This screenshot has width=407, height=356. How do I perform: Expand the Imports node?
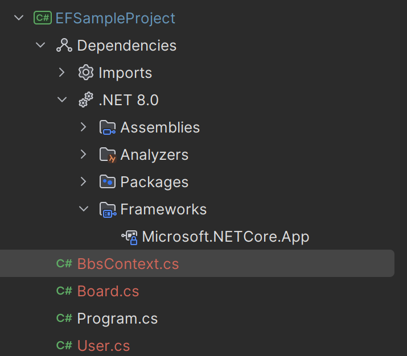62,73
